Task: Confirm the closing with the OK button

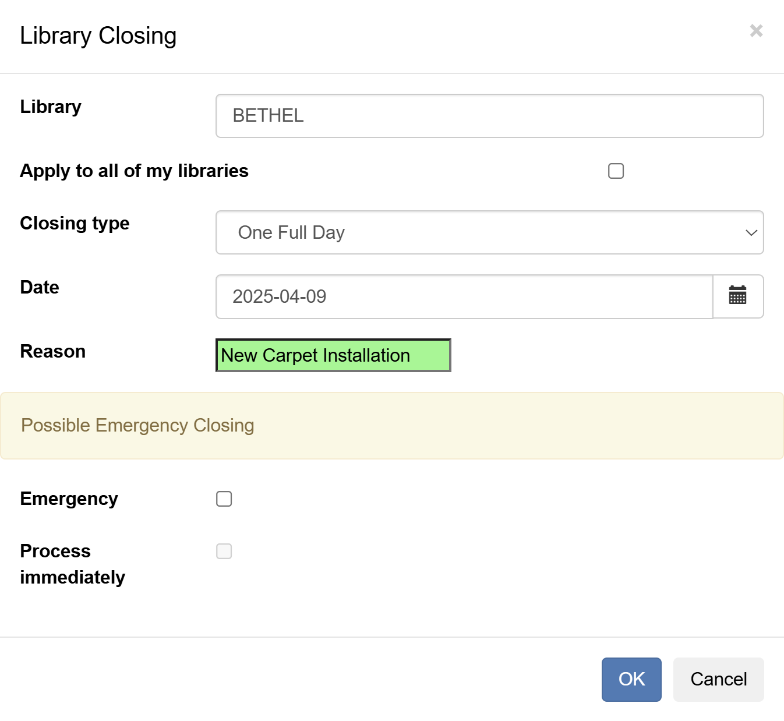Action: [631, 679]
